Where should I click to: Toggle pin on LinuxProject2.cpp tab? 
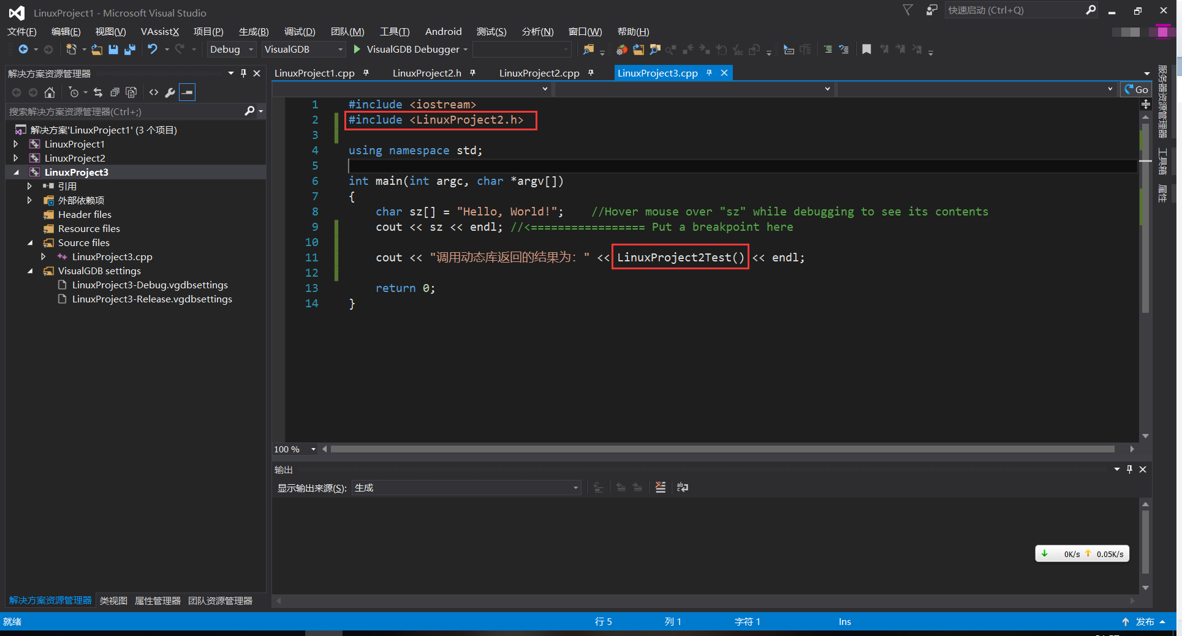pyautogui.click(x=591, y=73)
